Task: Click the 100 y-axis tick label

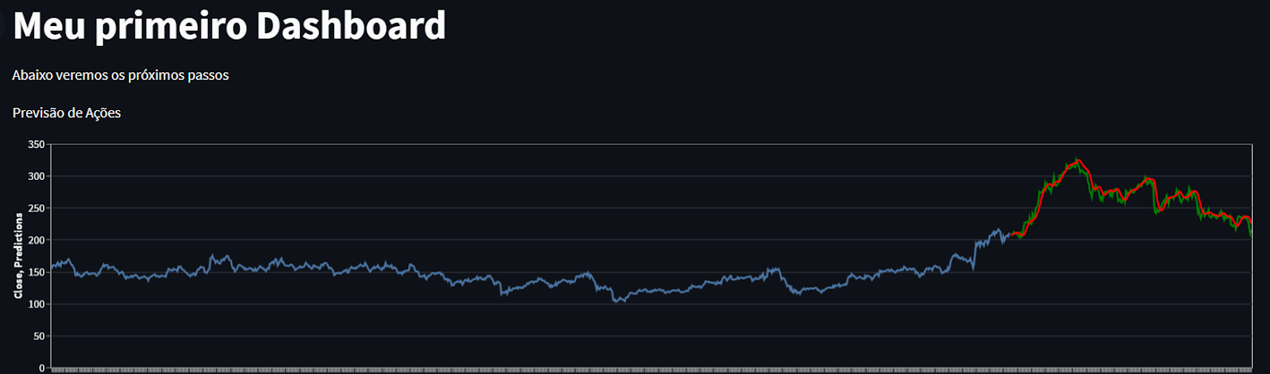Action: coord(37,304)
